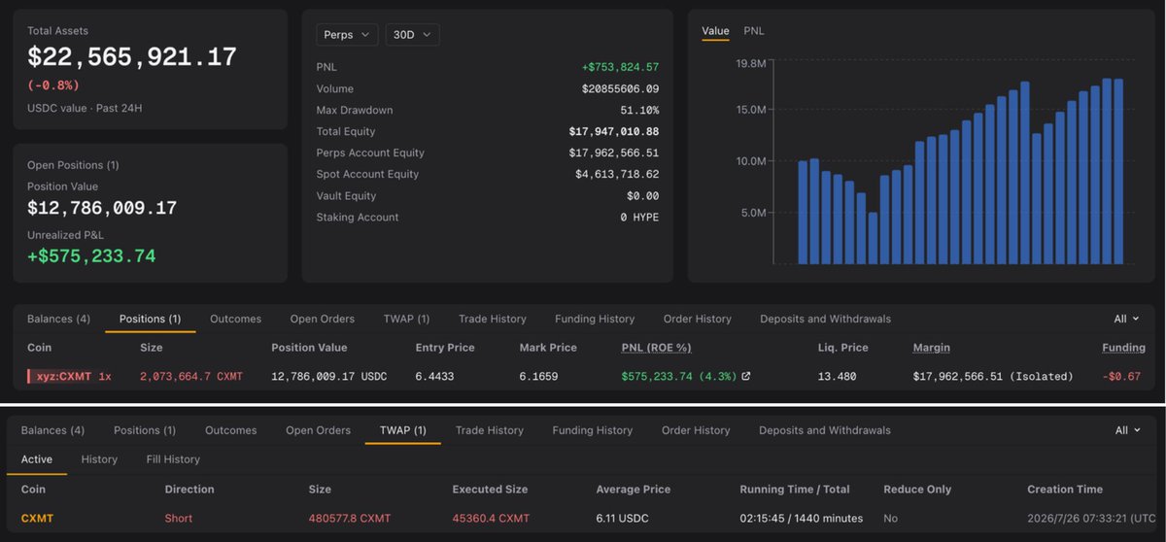Select Balances (4) tab in upper panel
The height and width of the screenshot is (542, 1166).
[x=58, y=319]
